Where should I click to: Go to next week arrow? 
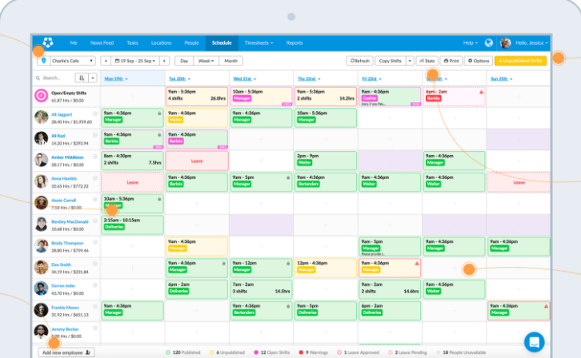pyautogui.click(x=165, y=61)
